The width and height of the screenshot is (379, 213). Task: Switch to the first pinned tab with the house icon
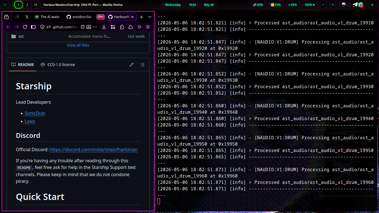pyautogui.click(x=17, y=17)
